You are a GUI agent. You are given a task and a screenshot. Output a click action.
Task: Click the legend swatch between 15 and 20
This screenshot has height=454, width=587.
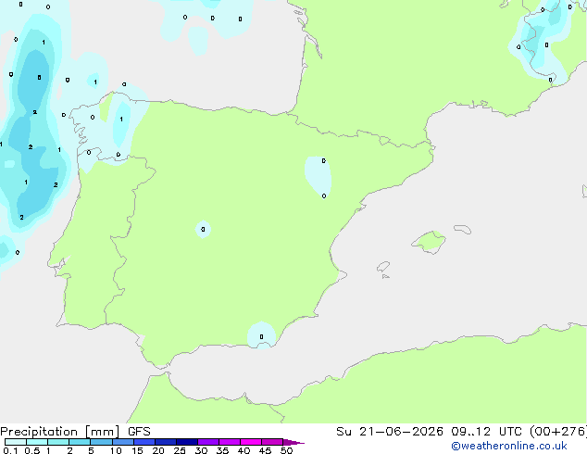144,442
